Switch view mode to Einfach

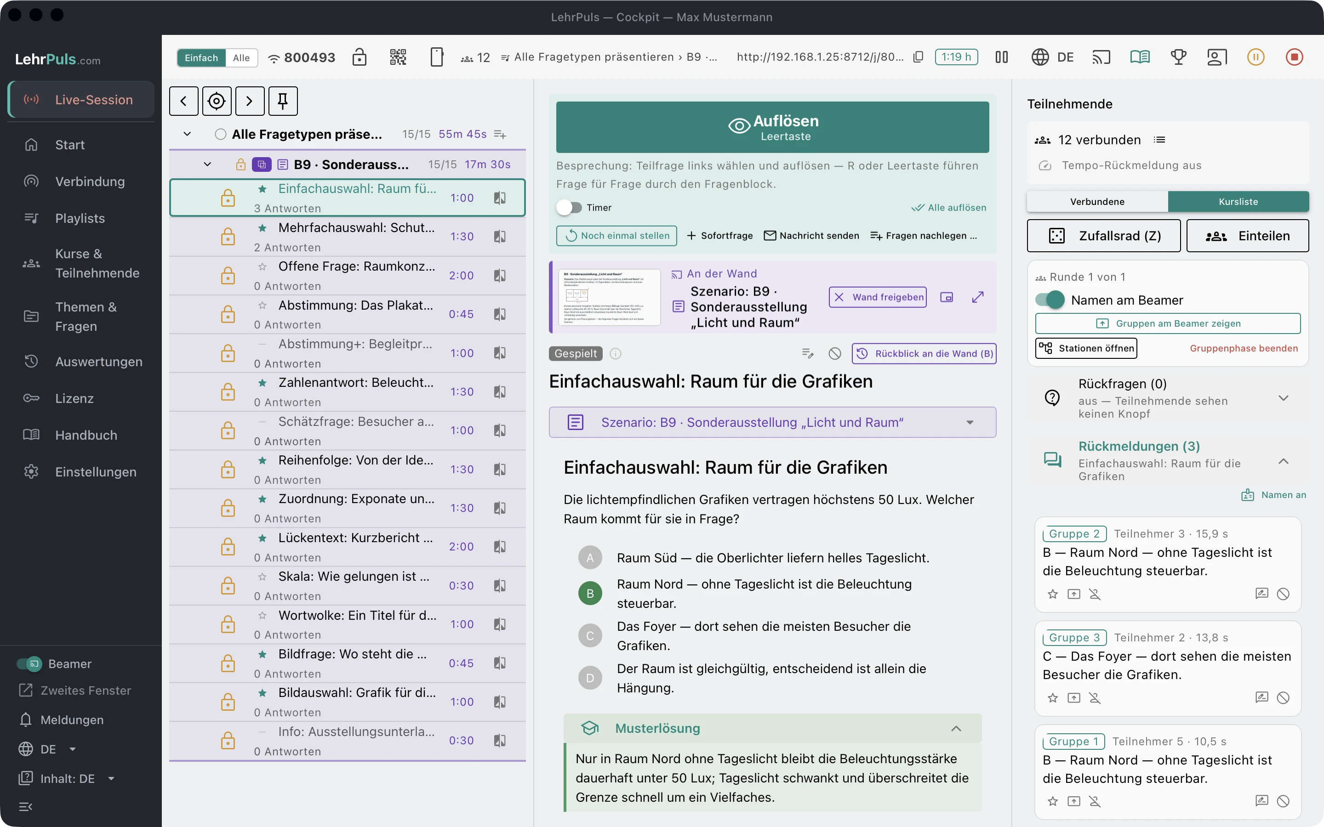pos(201,57)
